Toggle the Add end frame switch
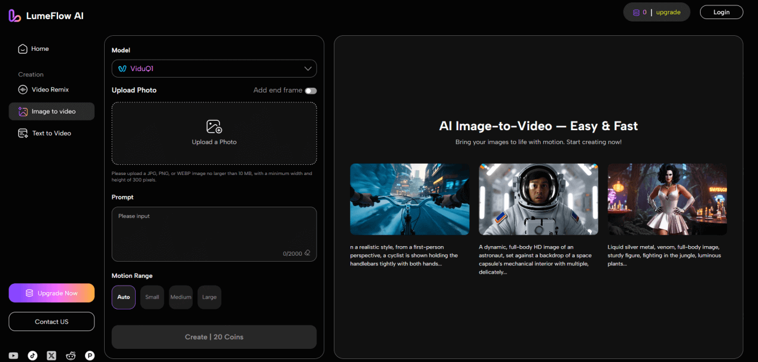758x362 pixels. (310, 91)
